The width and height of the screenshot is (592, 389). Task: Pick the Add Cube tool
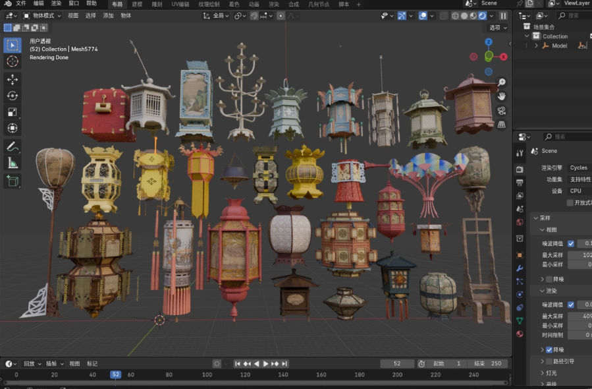tap(13, 181)
